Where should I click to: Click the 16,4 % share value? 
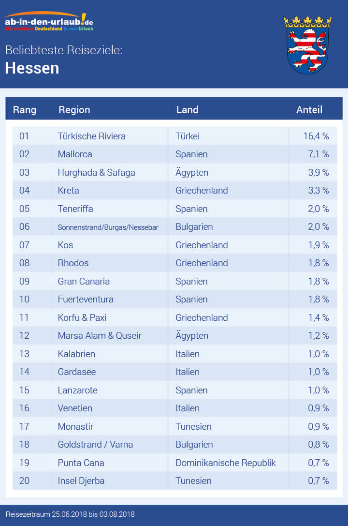tap(316, 136)
